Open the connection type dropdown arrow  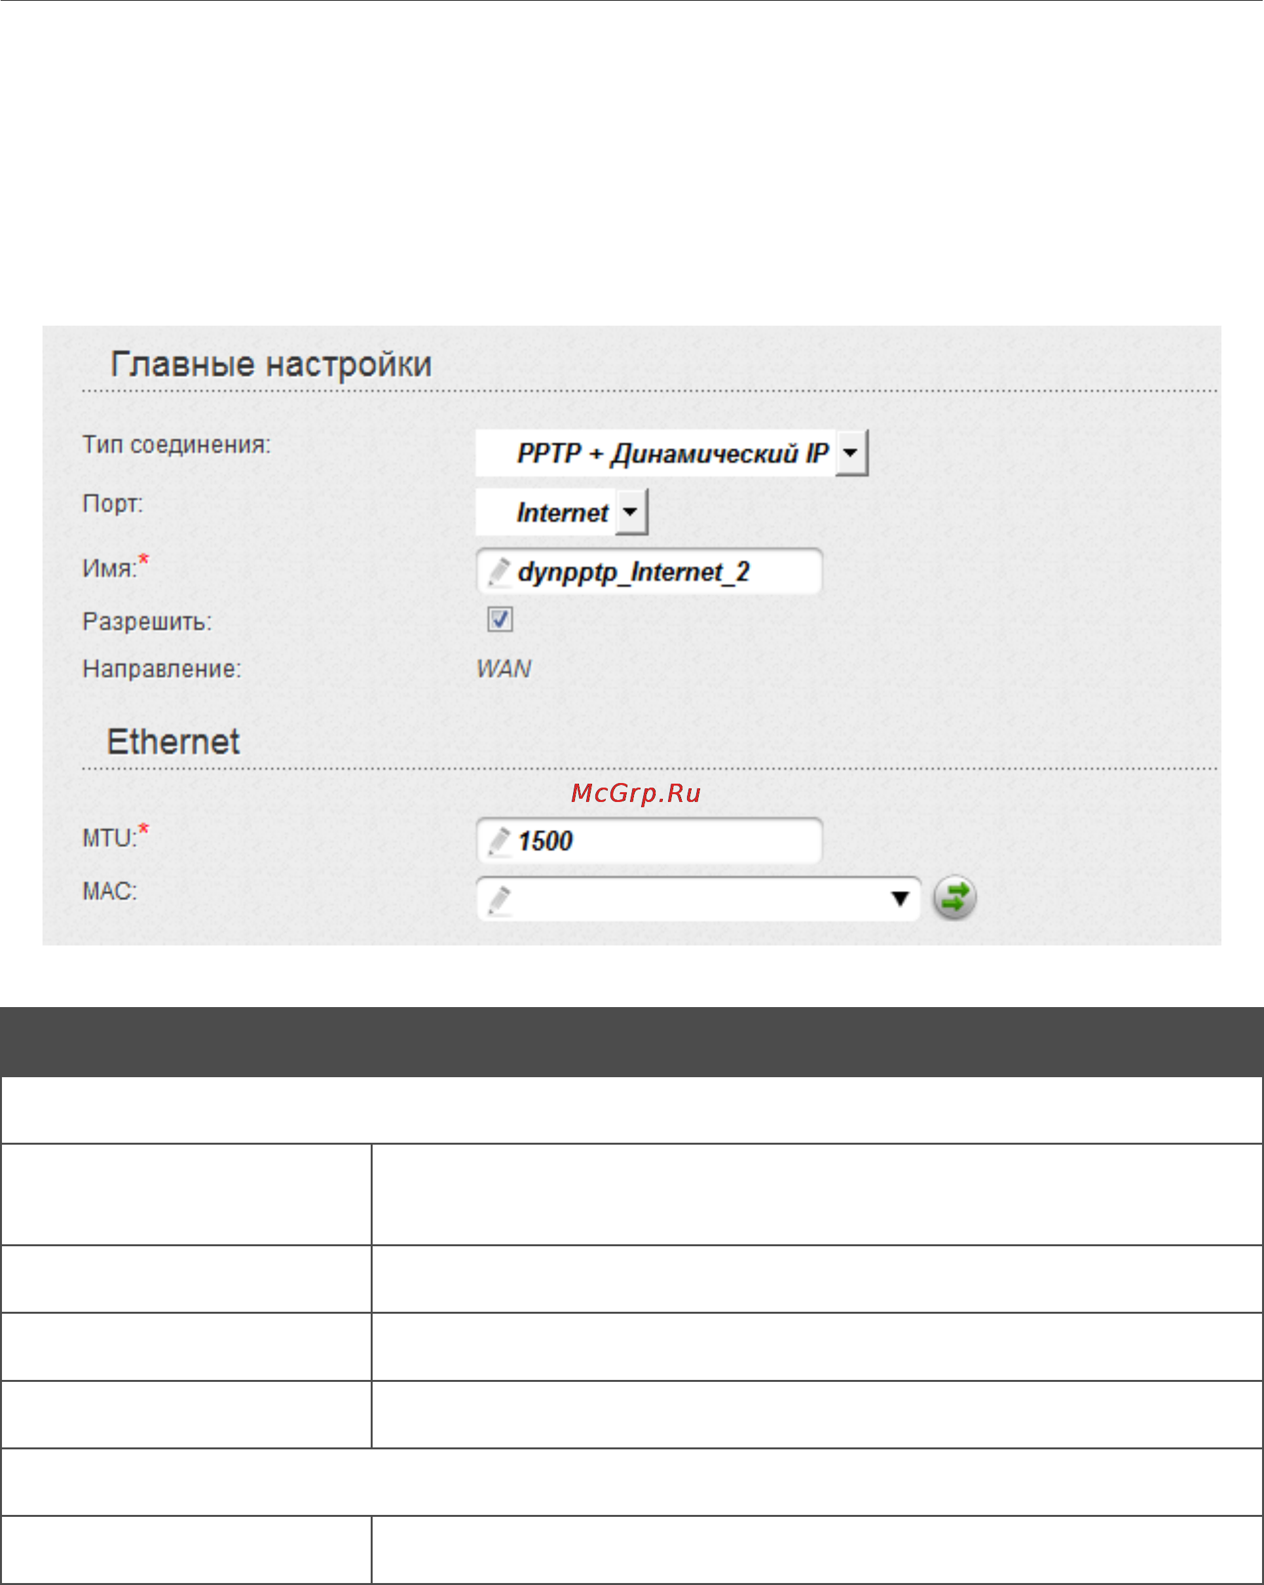coord(851,452)
